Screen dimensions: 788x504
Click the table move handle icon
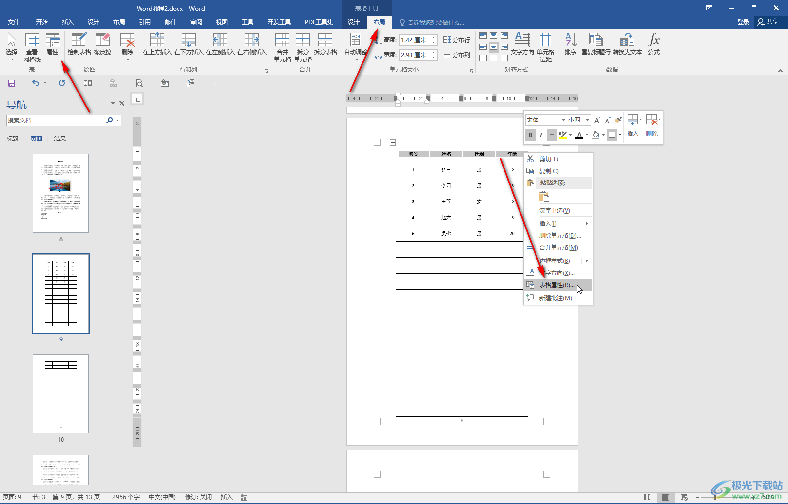click(x=393, y=142)
